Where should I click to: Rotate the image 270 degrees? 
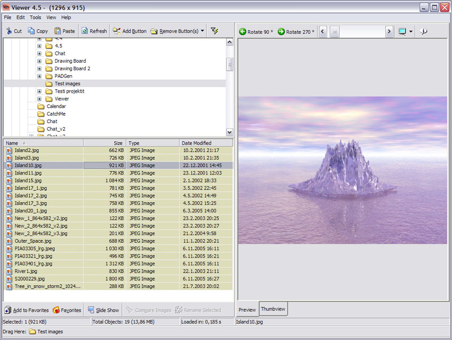coord(295,32)
